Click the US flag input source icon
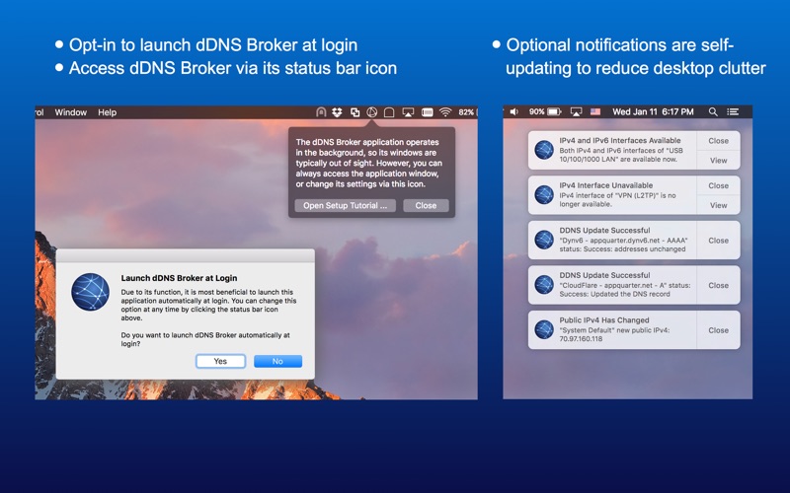 click(x=595, y=112)
